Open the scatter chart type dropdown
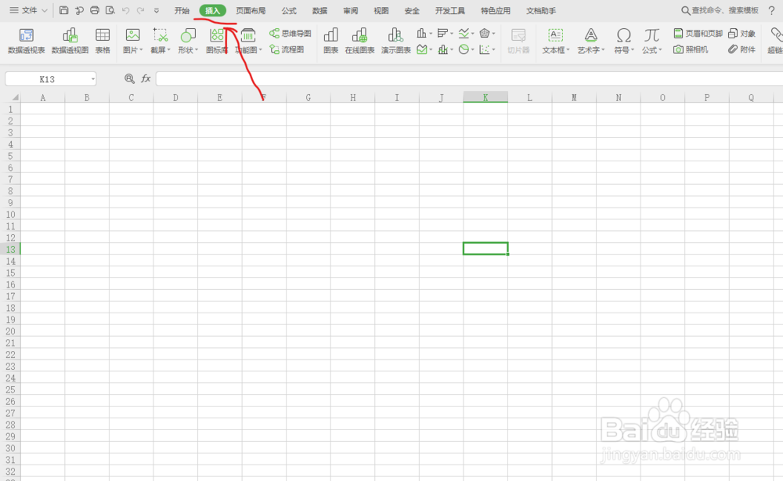The image size is (783, 481). click(487, 49)
